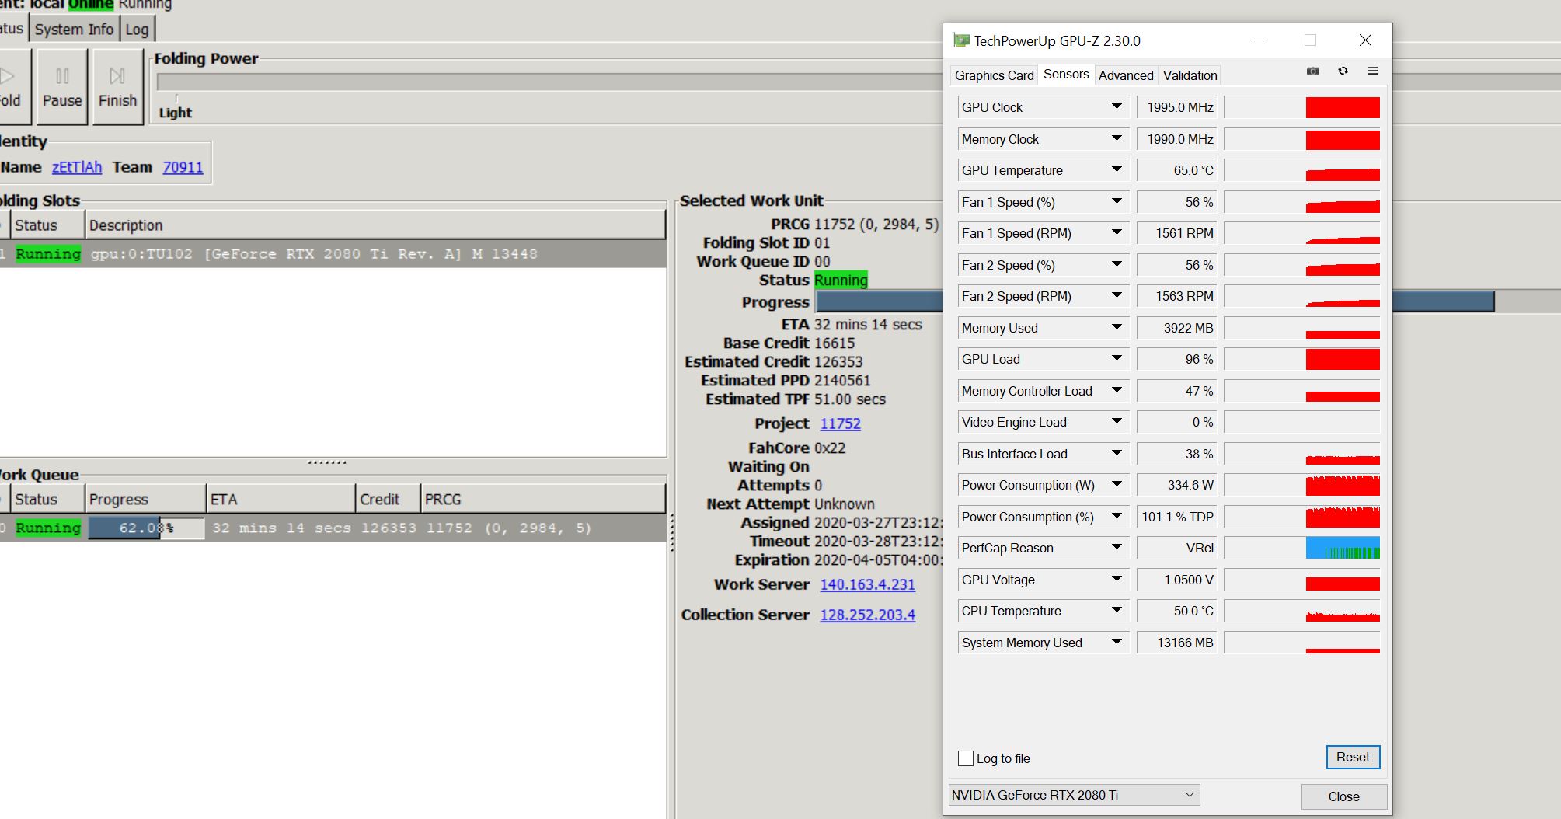Open the GPU Clock sensor dropdown
Viewport: 1561px width, 819px height.
coord(1117,106)
